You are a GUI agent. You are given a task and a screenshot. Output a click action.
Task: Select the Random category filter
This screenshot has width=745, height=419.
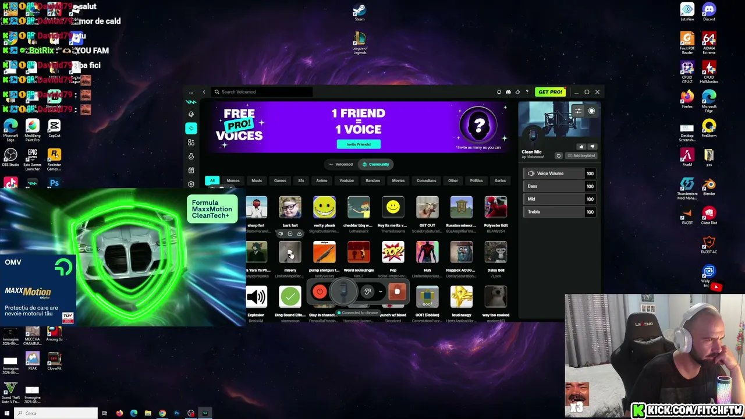coord(372,180)
